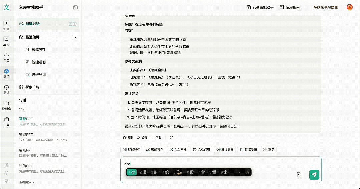
Task: Choose IME candidate 4 蛇
Action: [166, 172]
